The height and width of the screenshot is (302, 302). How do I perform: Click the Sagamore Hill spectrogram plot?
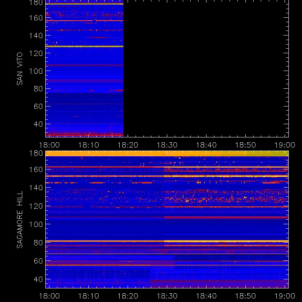pos(167,219)
